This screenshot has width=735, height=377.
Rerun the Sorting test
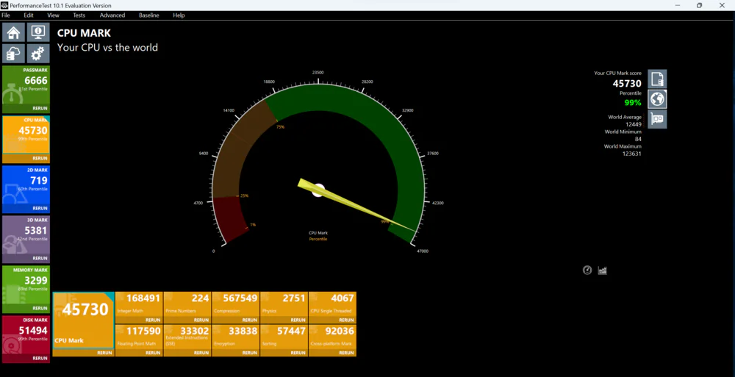pos(298,353)
